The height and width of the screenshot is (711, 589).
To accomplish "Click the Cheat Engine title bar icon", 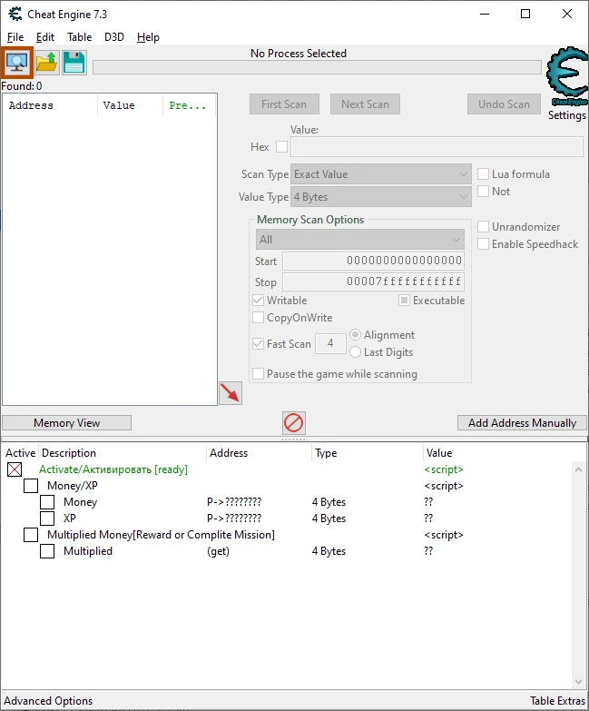I will (15, 14).
